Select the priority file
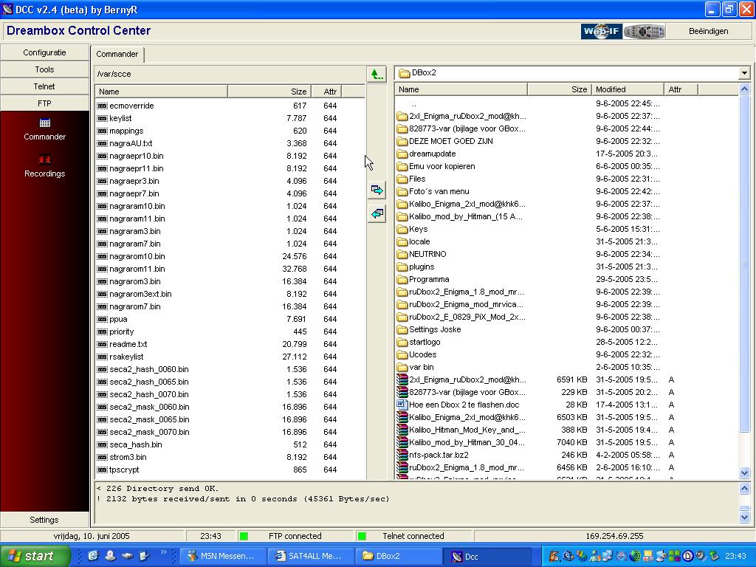This screenshot has width=756, height=567. 230,331
